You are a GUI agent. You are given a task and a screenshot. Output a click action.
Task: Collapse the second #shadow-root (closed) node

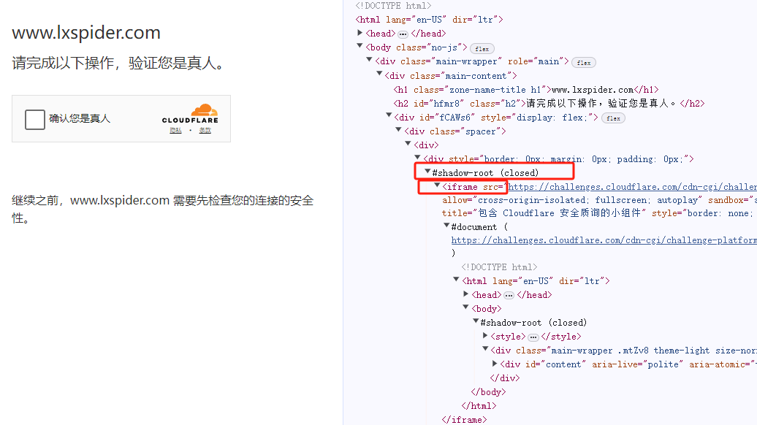476,322
